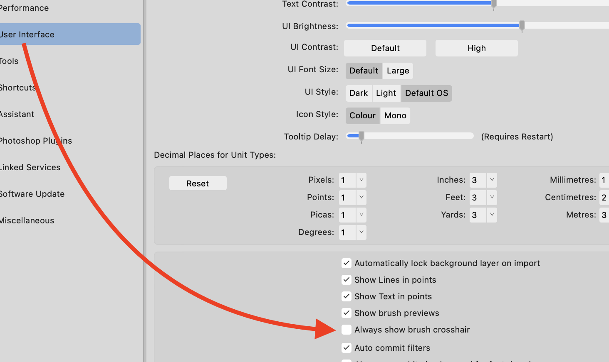Viewport: 609px width, 362px height.
Task: Switch UI Style to Dark
Action: [x=359, y=93]
